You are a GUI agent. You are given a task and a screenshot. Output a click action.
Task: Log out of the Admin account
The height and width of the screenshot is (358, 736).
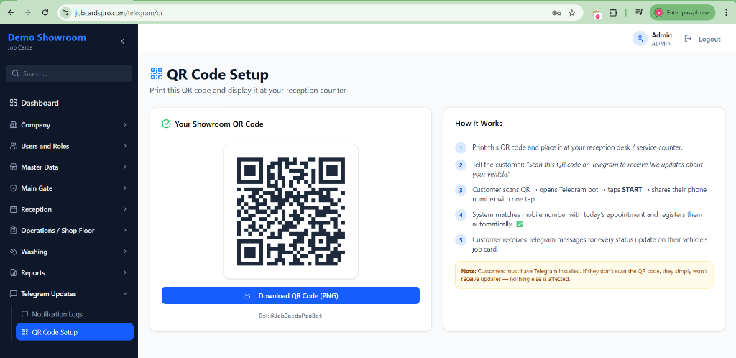coord(702,39)
